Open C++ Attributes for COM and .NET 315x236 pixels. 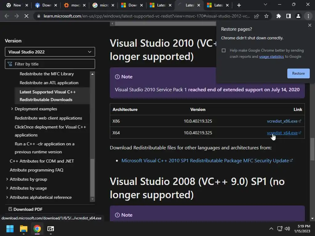[42, 161]
